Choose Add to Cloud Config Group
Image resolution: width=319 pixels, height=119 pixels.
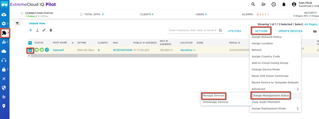point(270,63)
